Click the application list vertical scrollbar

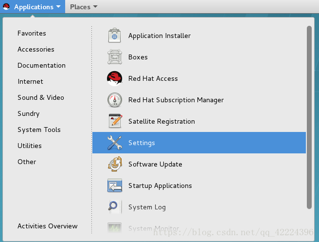309,117
